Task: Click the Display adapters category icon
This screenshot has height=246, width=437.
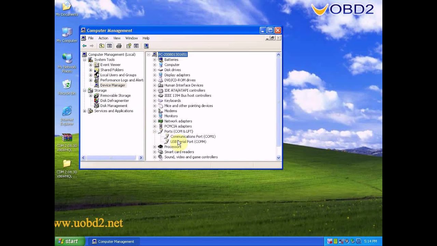Action: tap(160, 75)
